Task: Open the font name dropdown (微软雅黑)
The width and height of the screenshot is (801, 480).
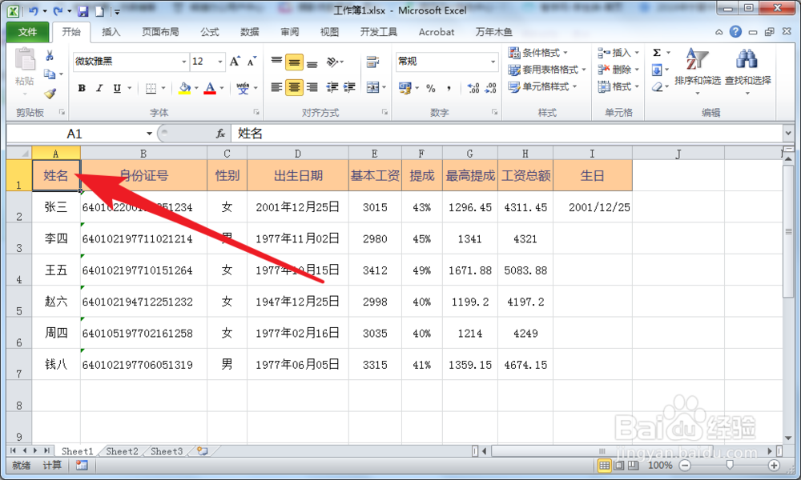Action: pos(184,62)
